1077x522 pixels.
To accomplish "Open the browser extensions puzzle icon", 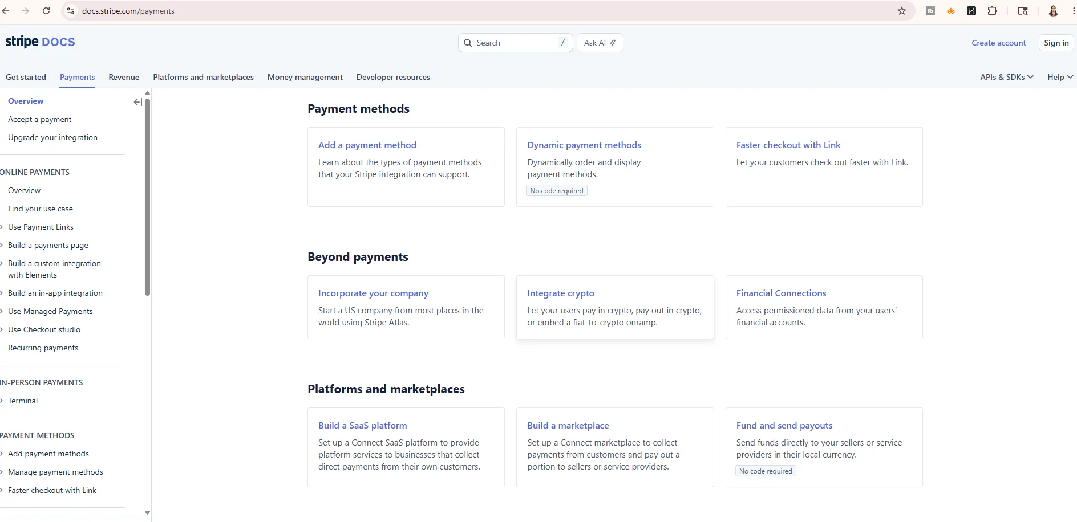I will [992, 11].
